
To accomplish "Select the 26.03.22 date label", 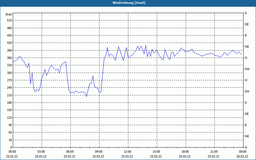I will coord(242,156).
